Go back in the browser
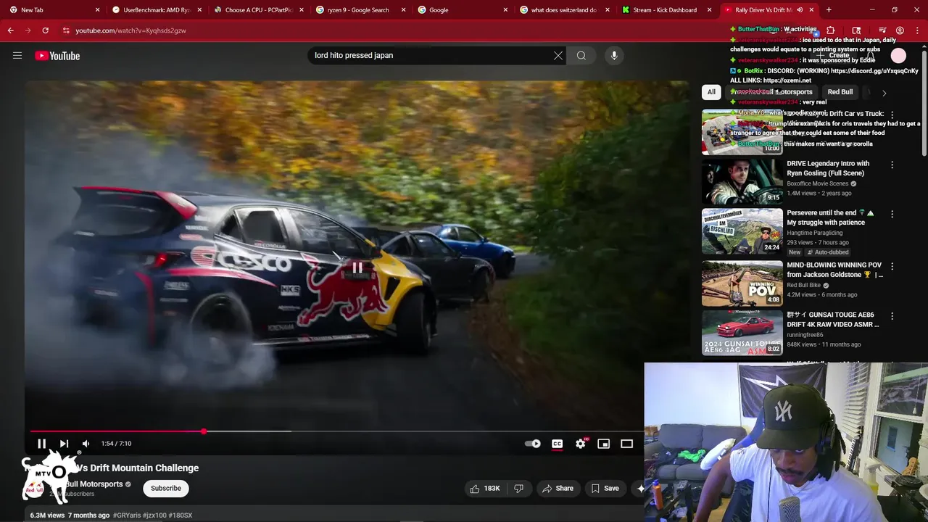This screenshot has width=928, height=522. click(10, 30)
